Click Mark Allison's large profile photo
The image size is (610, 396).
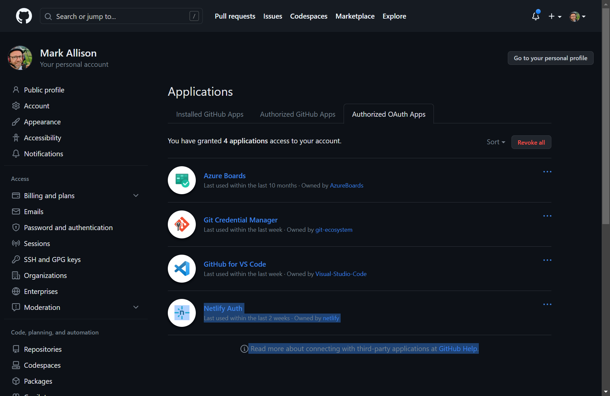click(x=20, y=58)
